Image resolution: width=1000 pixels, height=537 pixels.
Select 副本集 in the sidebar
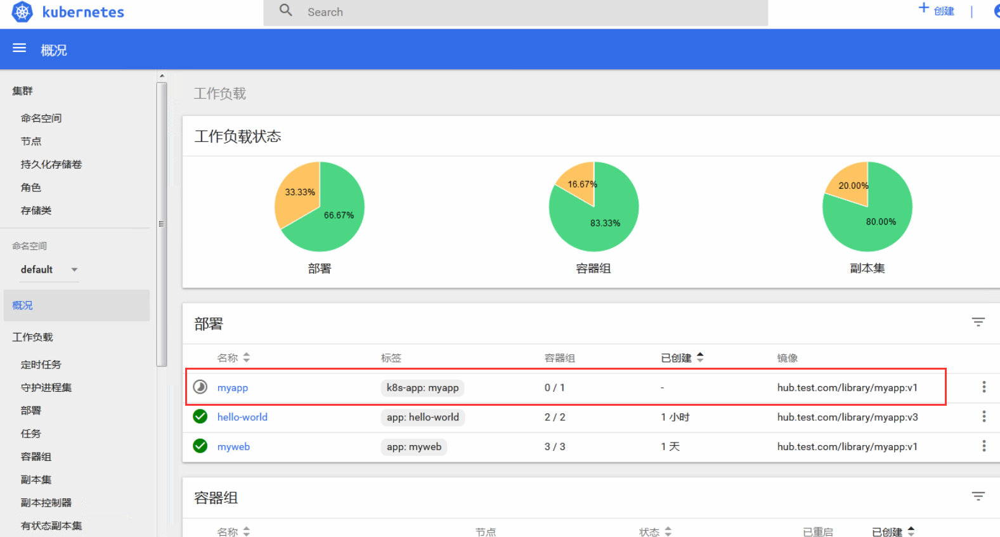click(36, 479)
